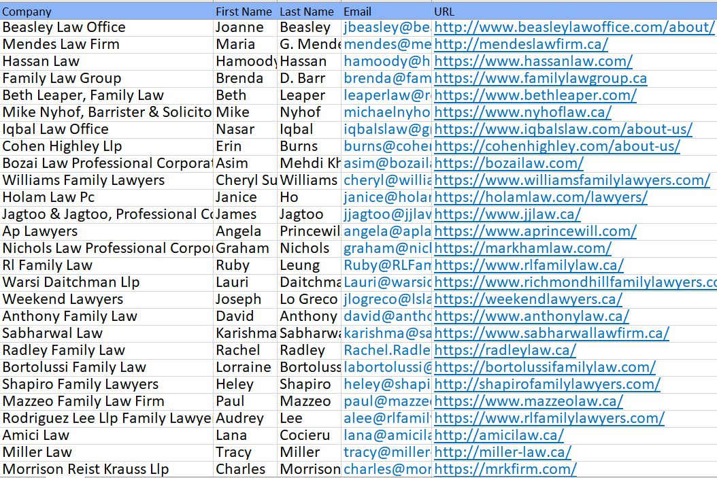Follow the anthonylaw.ca link
The width and height of the screenshot is (717, 478).
click(532, 316)
